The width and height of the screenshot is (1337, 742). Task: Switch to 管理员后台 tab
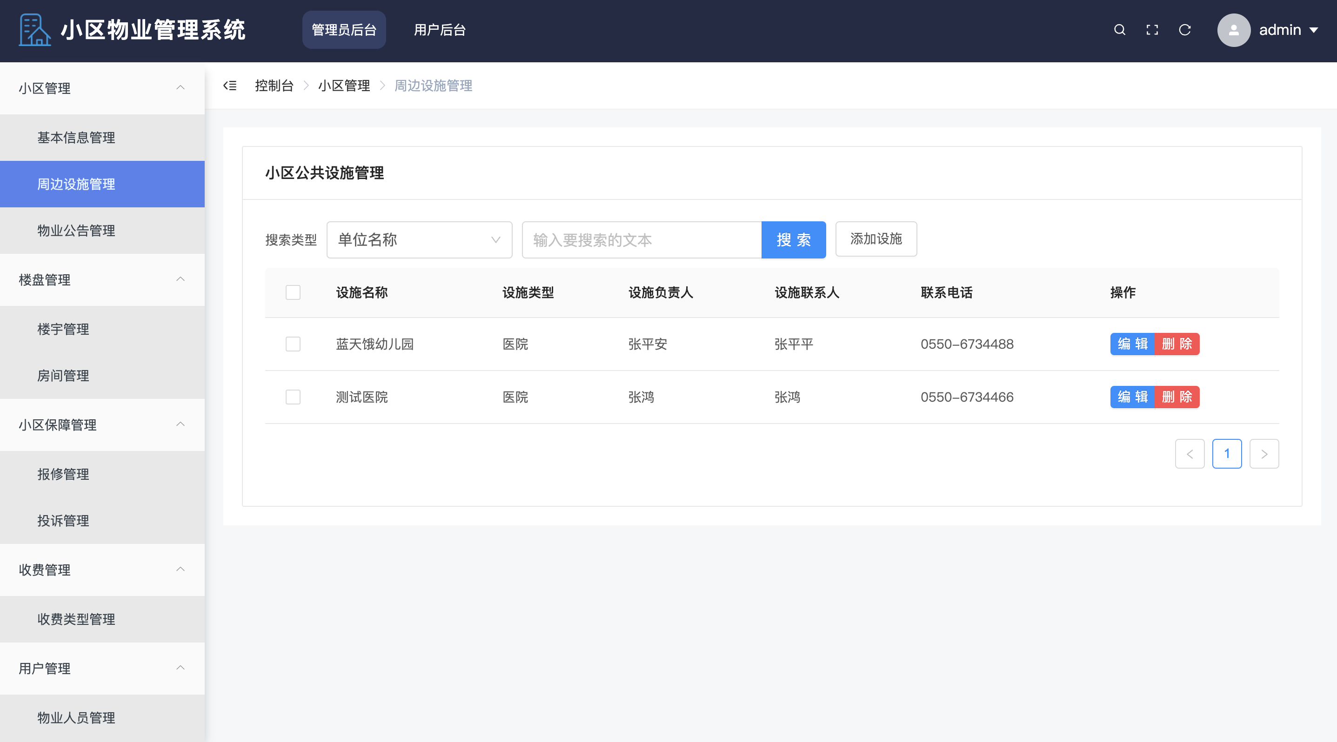(x=344, y=30)
